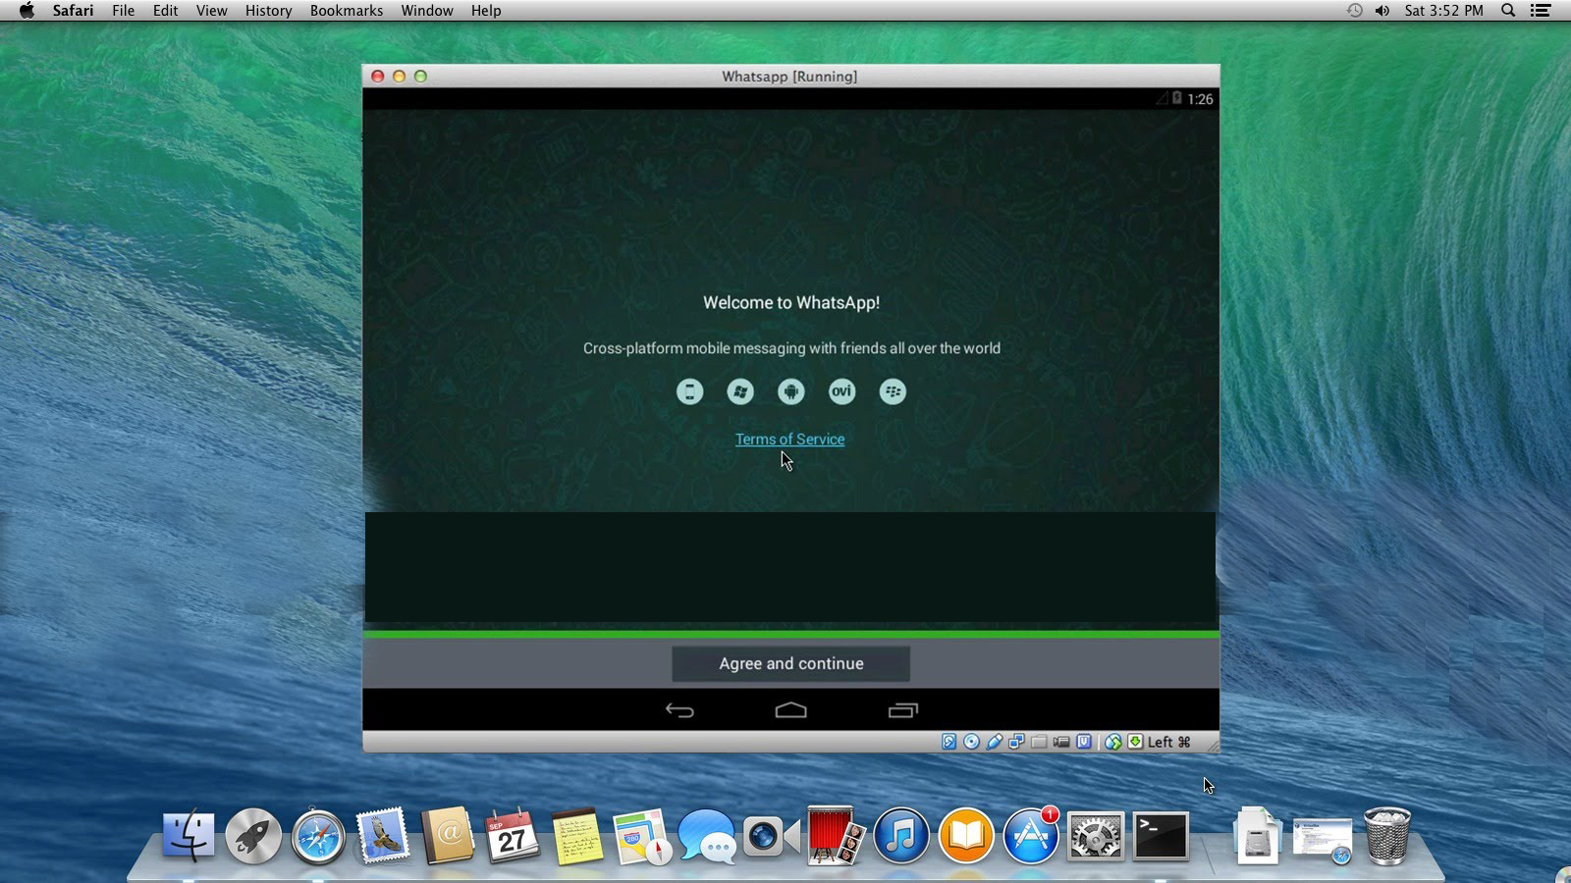
Task: Open the Safari application menu
Action: coord(73,11)
